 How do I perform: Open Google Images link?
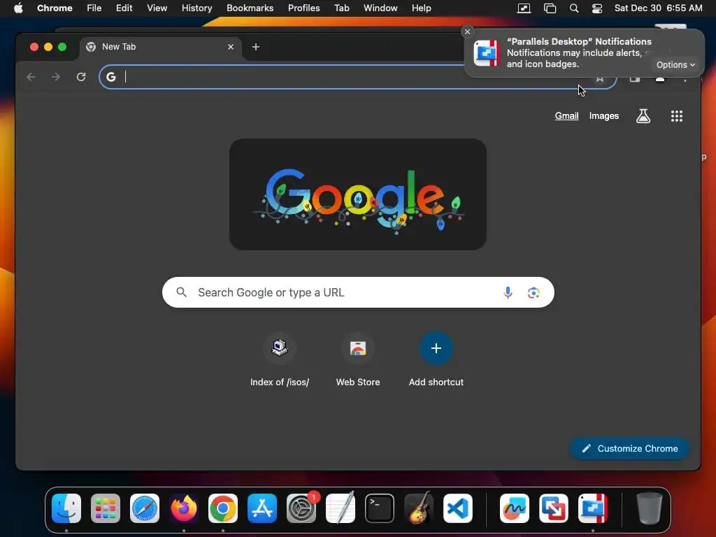[603, 116]
